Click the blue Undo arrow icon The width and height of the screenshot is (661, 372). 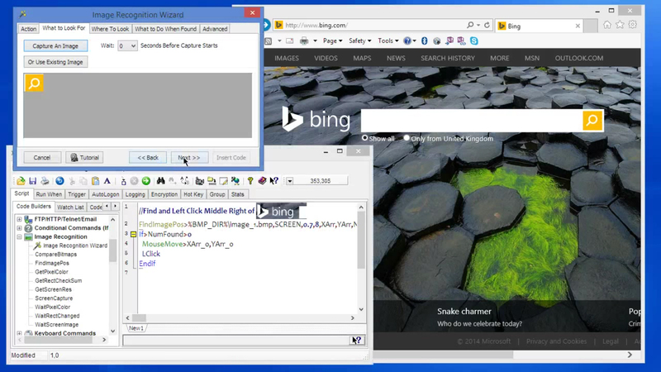pyautogui.click(x=59, y=181)
